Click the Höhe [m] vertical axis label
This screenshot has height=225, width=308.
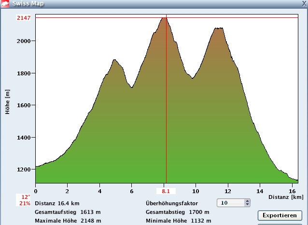click(x=8, y=102)
